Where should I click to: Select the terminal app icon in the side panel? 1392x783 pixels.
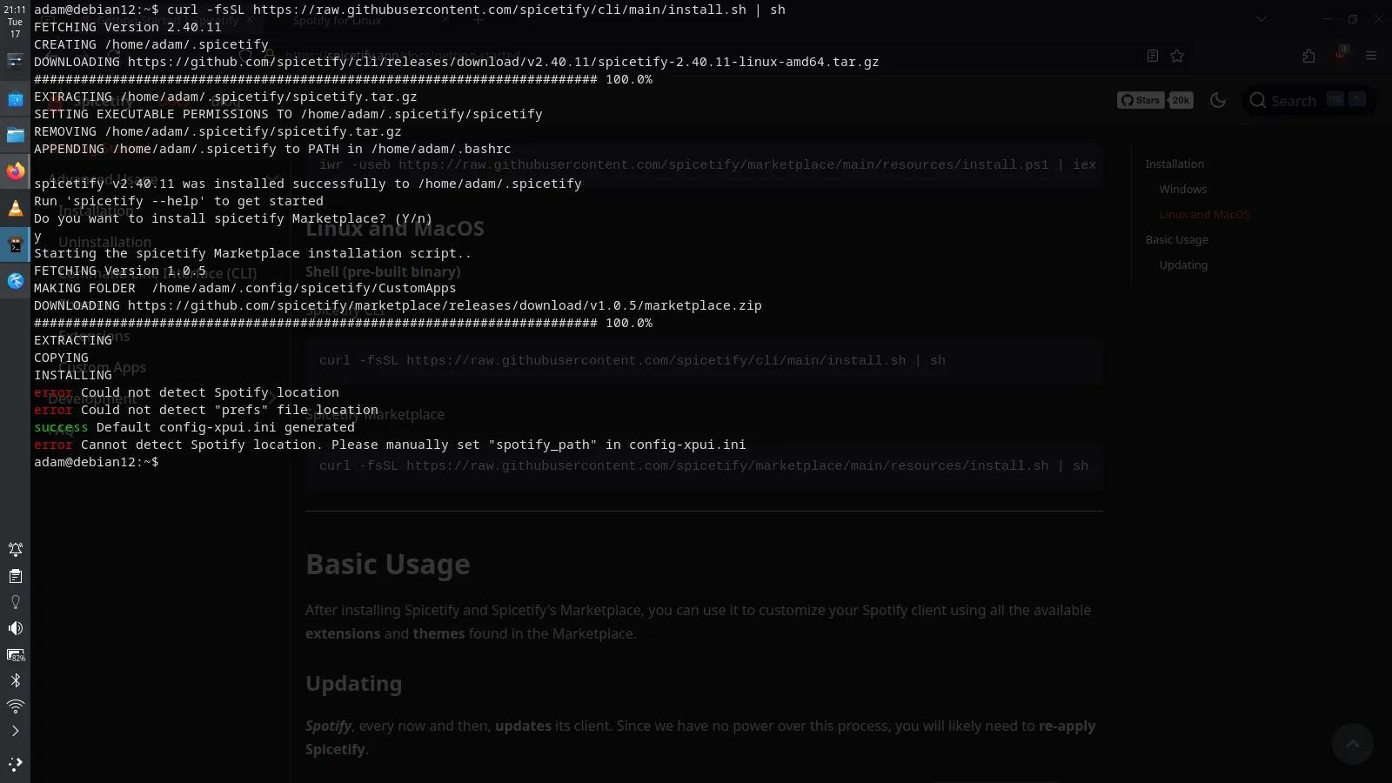[x=15, y=244]
